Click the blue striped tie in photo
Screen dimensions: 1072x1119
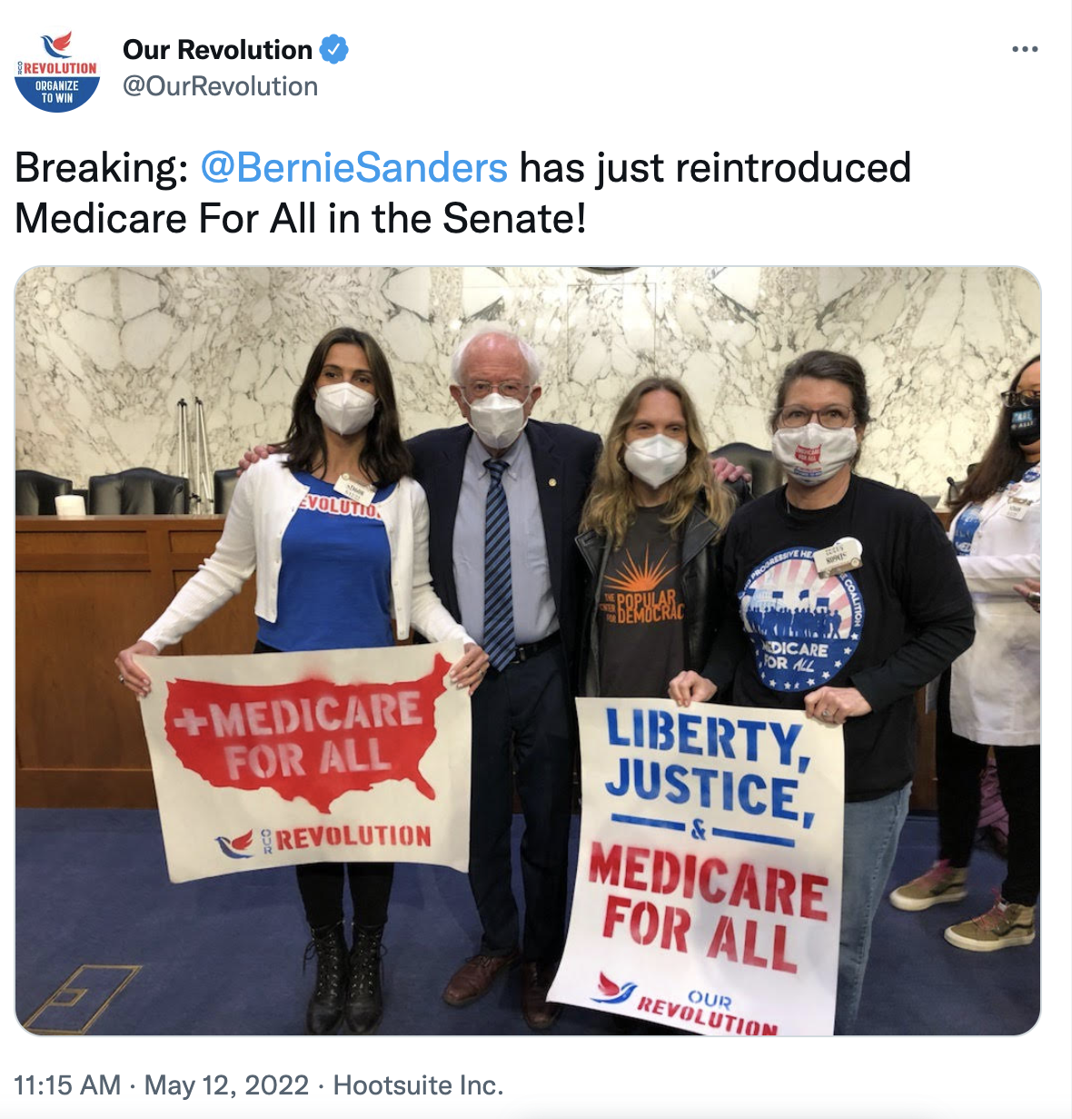(499, 563)
